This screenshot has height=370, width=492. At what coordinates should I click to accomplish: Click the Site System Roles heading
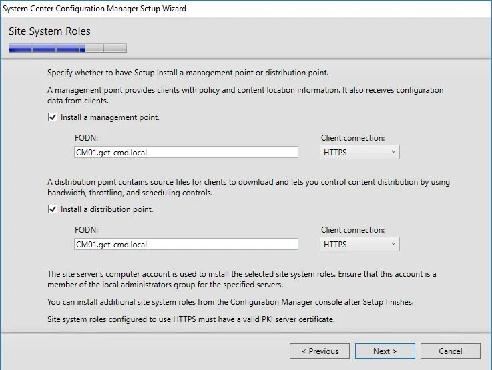tap(49, 31)
